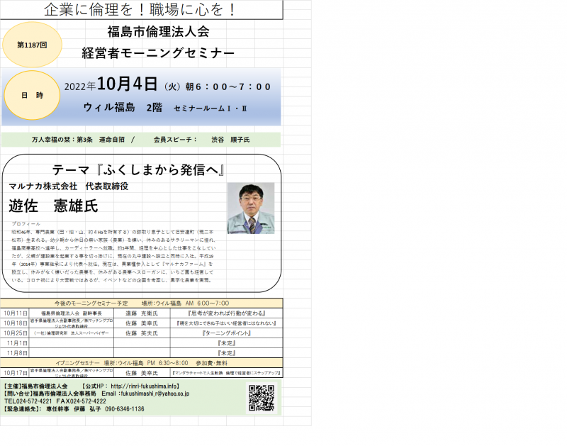Click the 第1187回 yellow badge

click(x=32, y=43)
